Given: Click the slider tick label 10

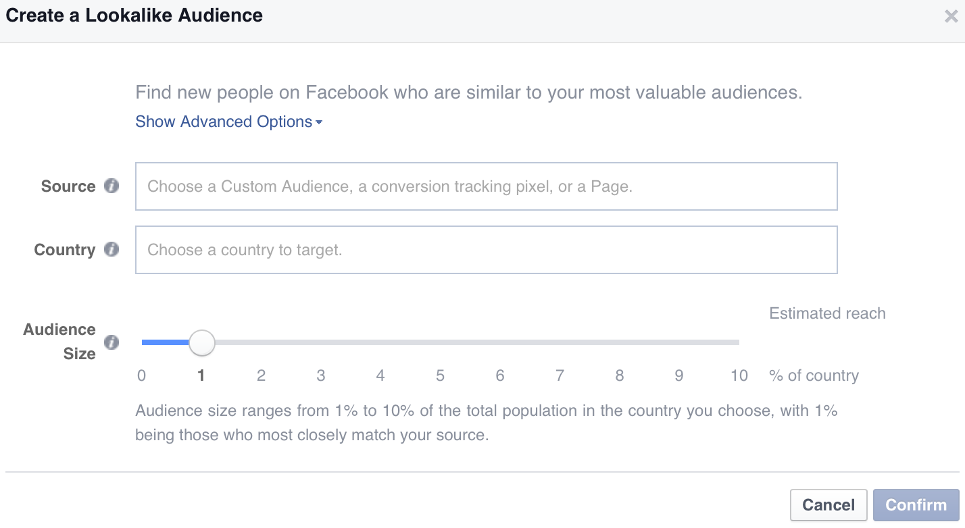Looking at the screenshot, I should 739,375.
